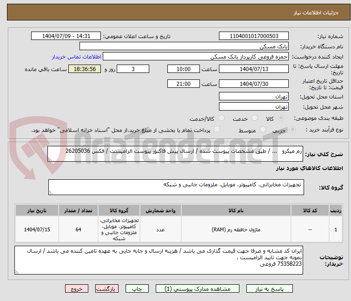The height and width of the screenshot is (301, 351).
Task: Click the پاسخ به نیاز button
Action: [x=270, y=289]
